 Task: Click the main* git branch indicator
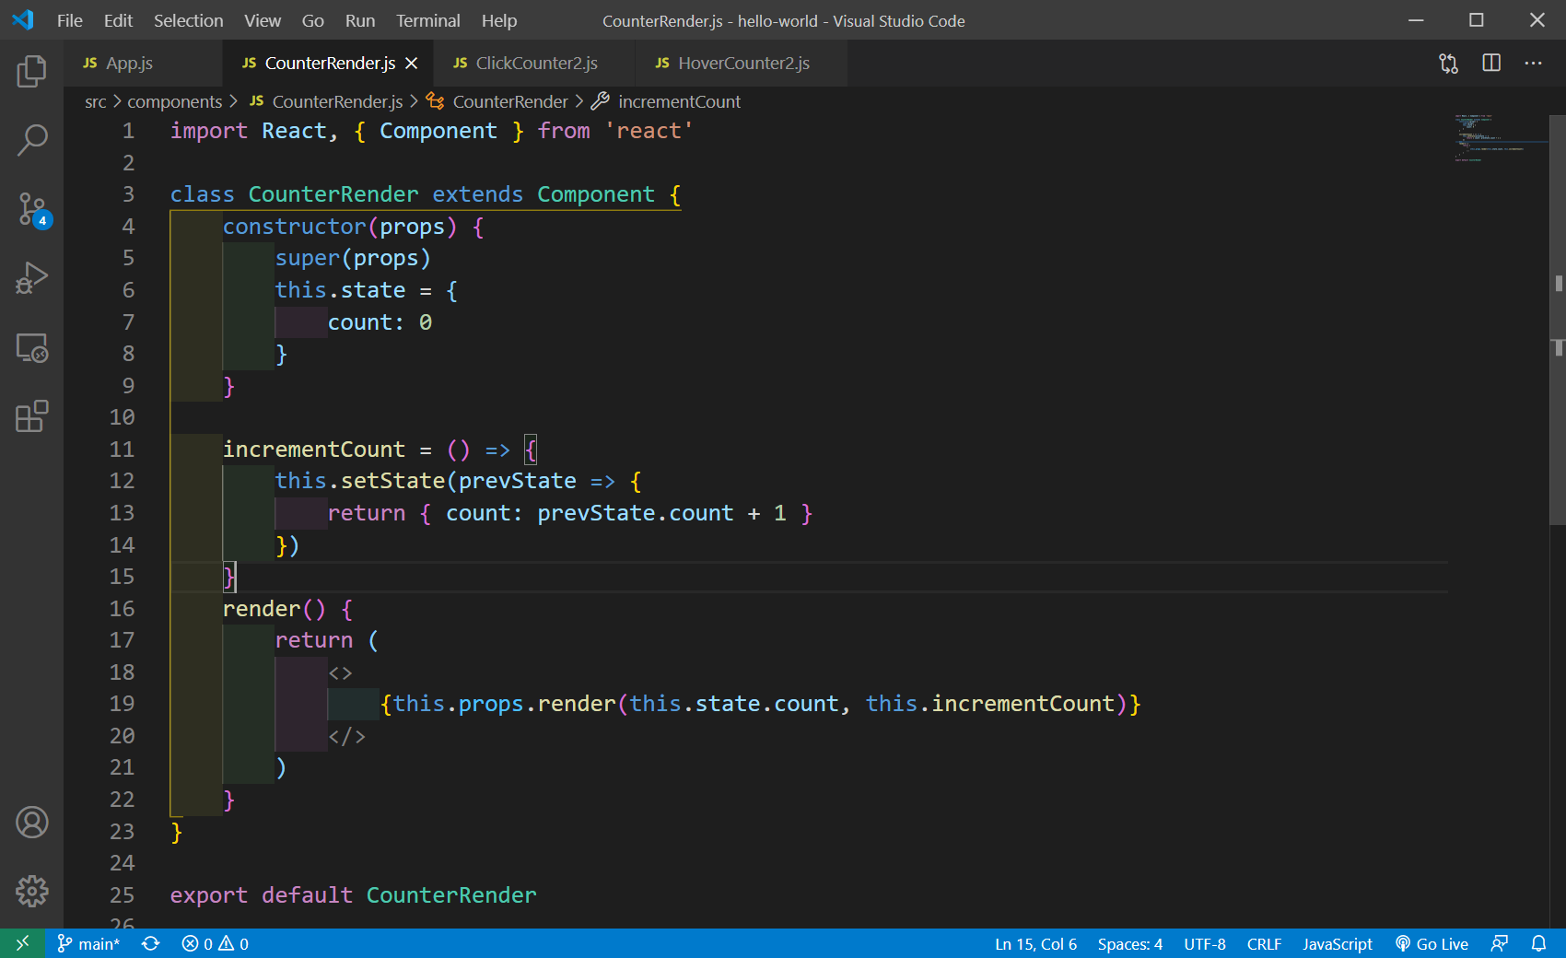click(x=88, y=943)
